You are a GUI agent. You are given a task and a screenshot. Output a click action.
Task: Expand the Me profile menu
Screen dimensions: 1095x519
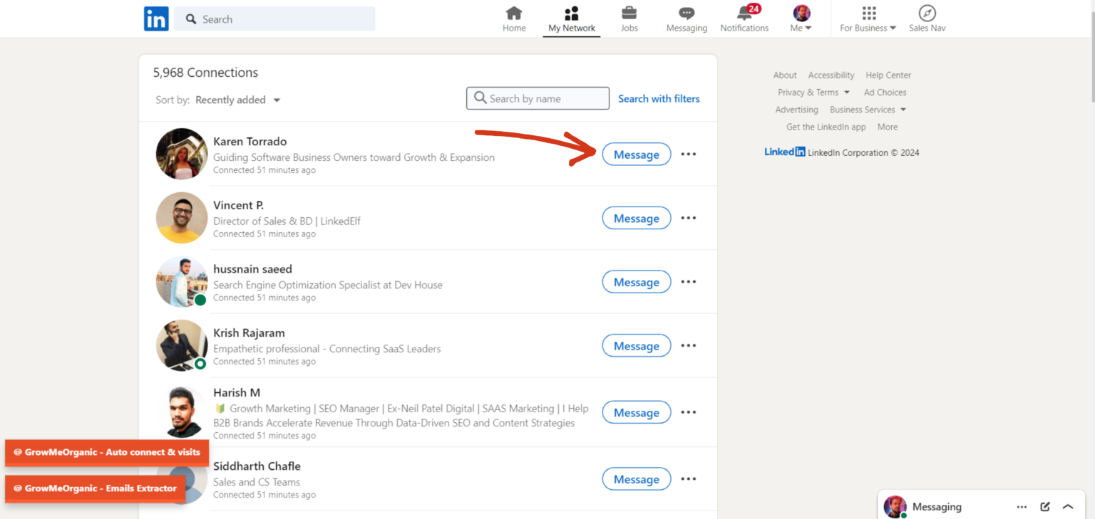point(801,19)
